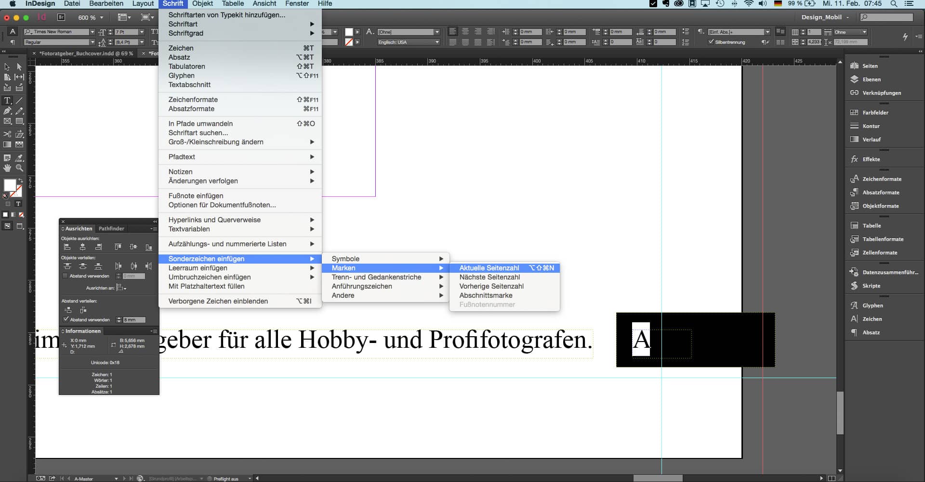Enable Abstand verwenden under Objekte verteilen
This screenshot has width=925, height=482.
tap(66, 276)
